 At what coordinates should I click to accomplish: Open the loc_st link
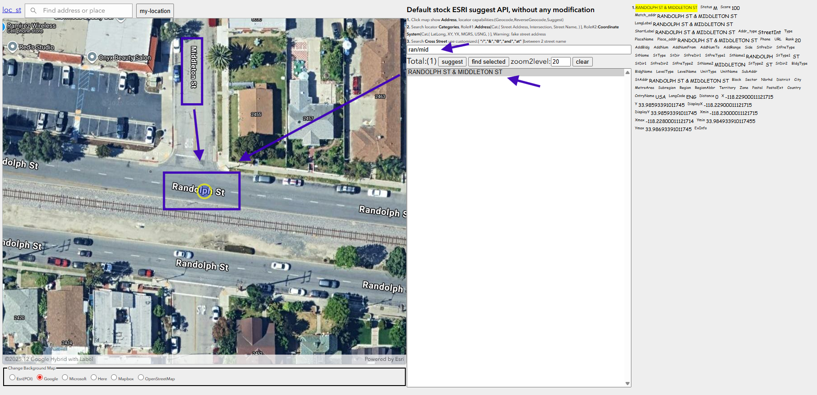(12, 10)
